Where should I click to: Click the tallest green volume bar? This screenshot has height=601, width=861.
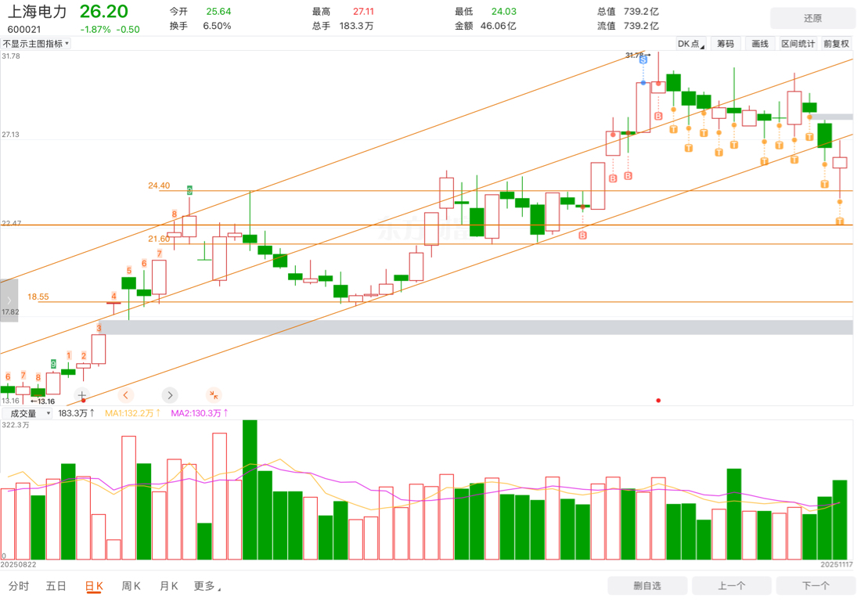coord(250,490)
